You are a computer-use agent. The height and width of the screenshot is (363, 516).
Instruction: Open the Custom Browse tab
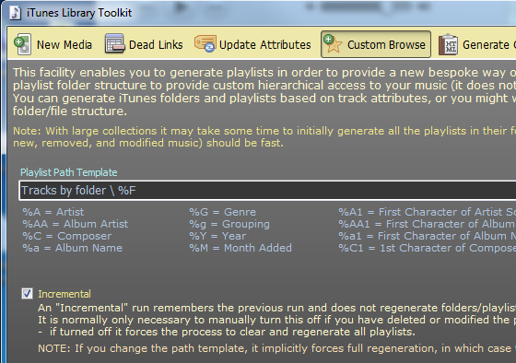coord(376,44)
